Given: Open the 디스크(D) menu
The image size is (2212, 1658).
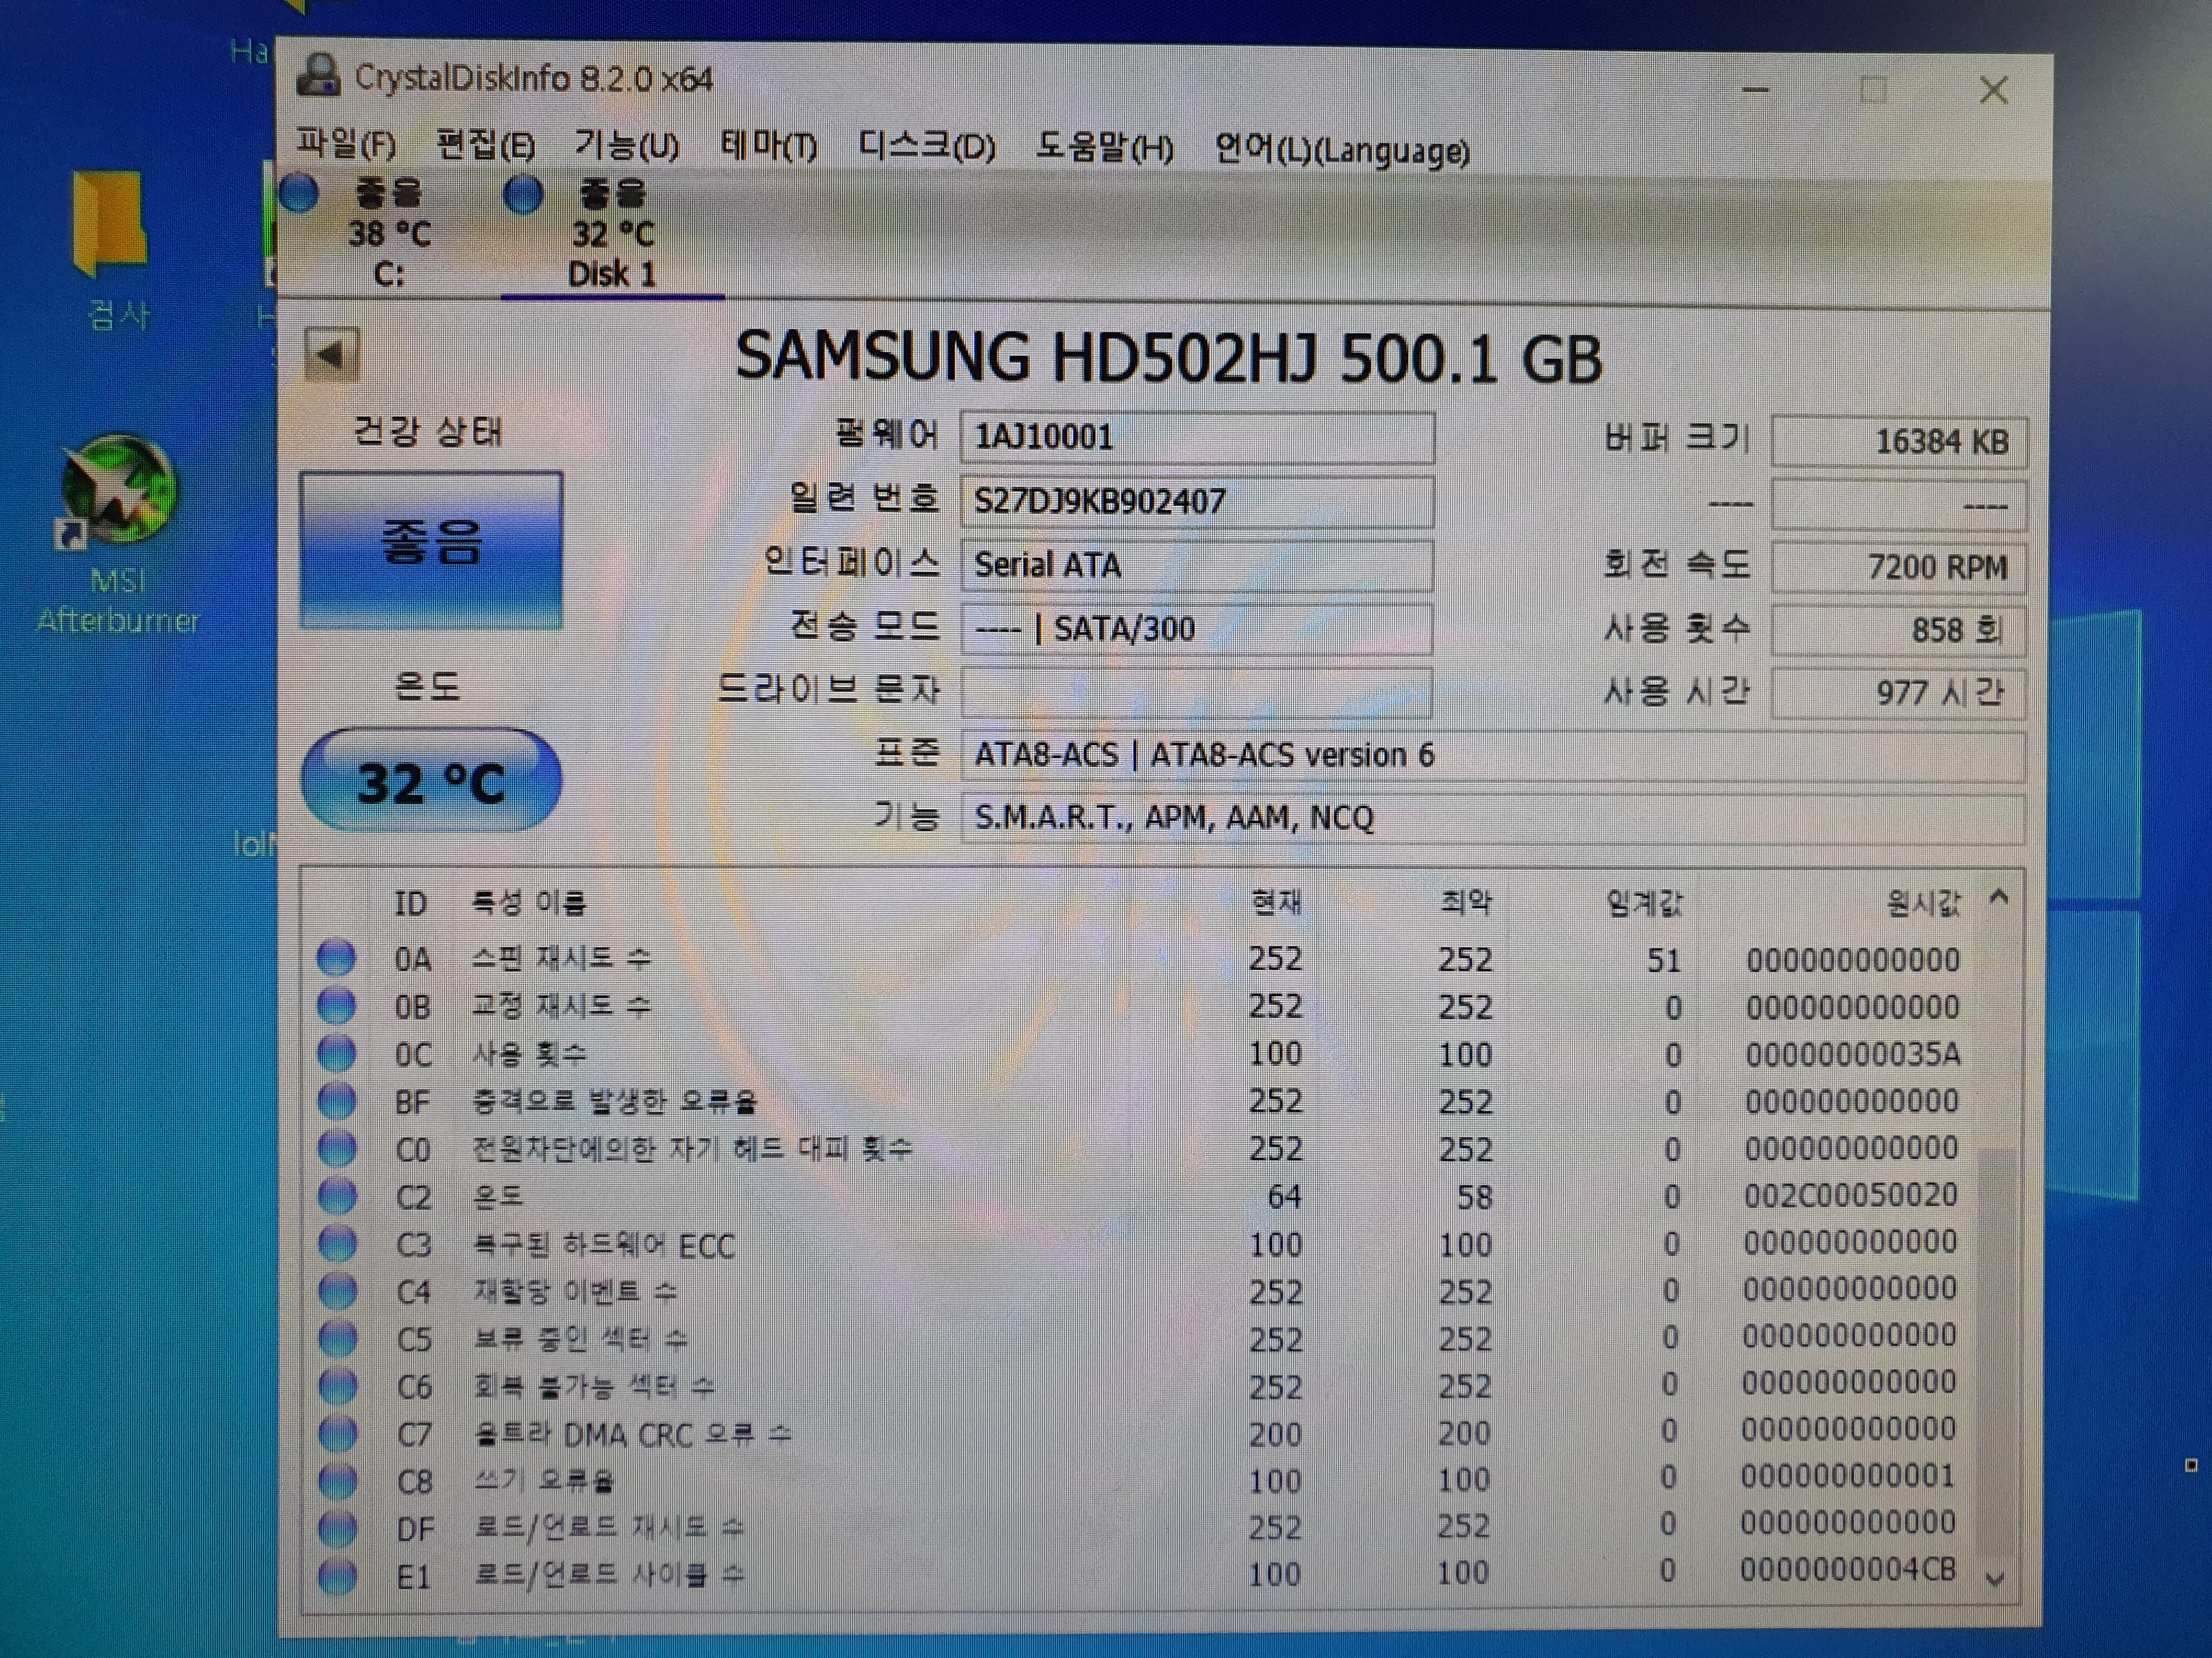Looking at the screenshot, I should tap(927, 147).
